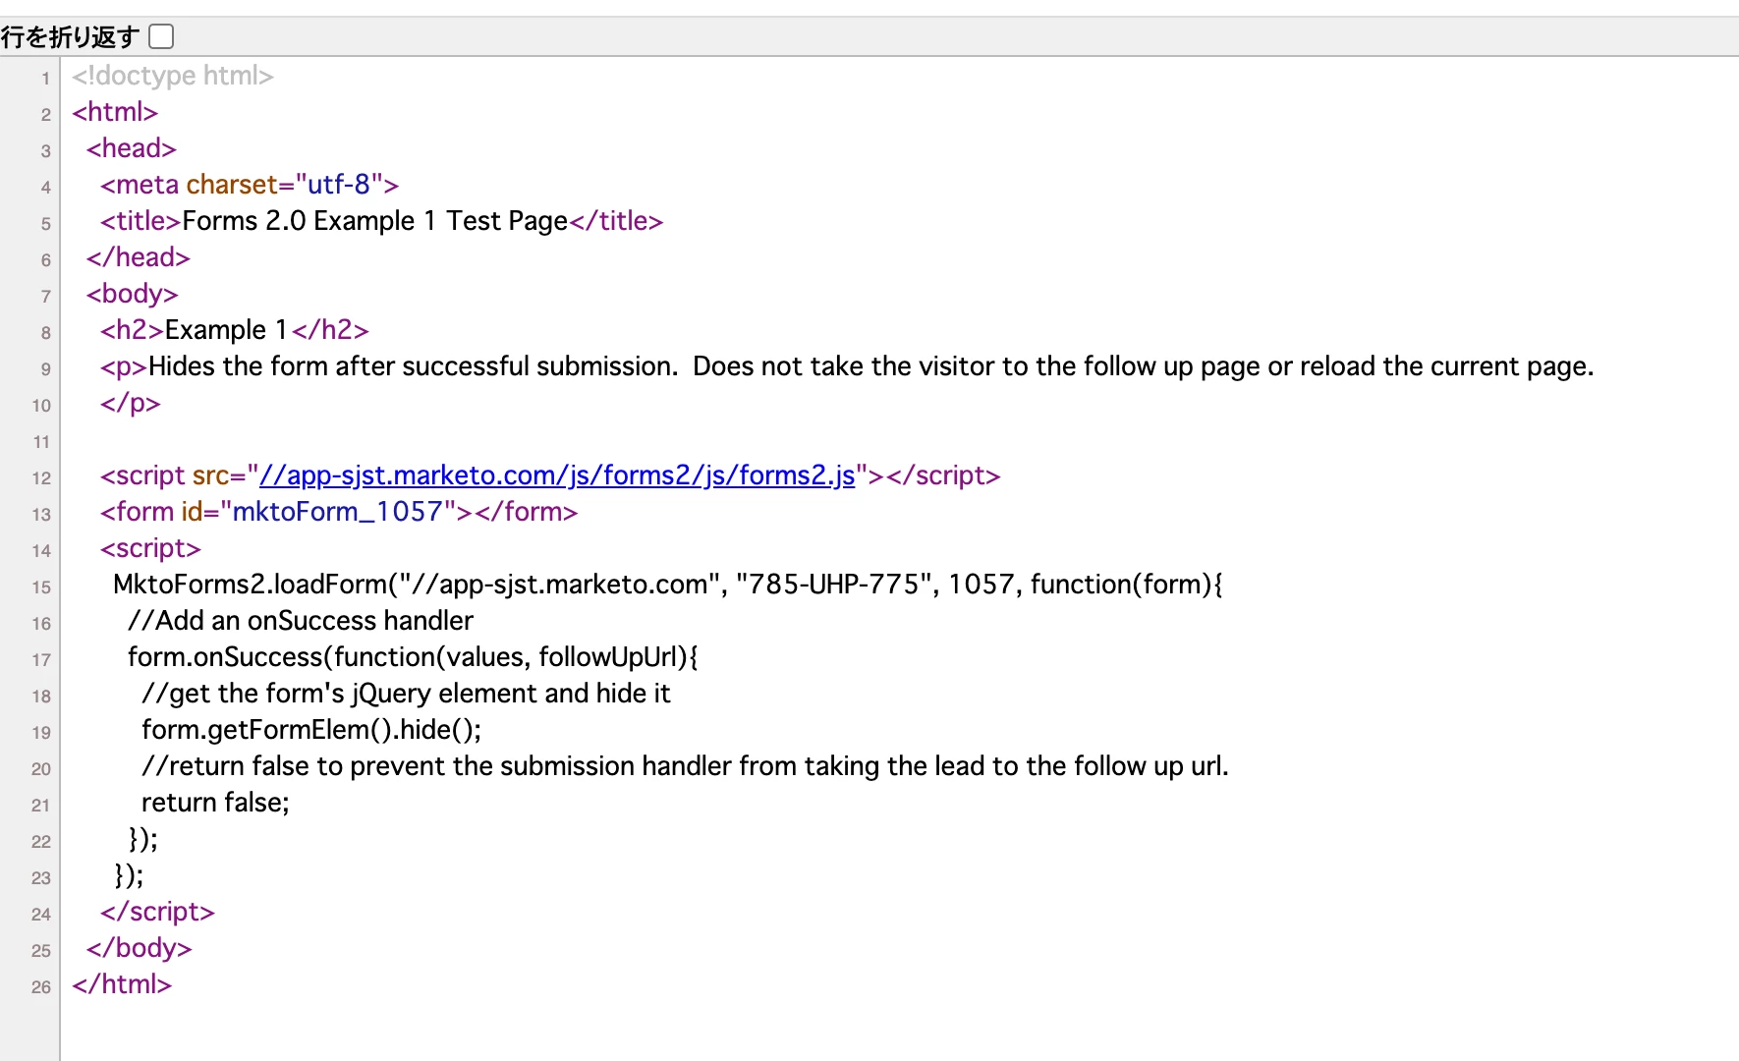Click the '});' closing line 23
The width and height of the screenshot is (1739, 1061).
[x=129, y=875]
